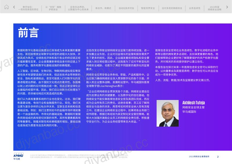The width and height of the screenshot is (232, 164).
Task: Open the 智能世界安全 section
Action: click(148, 8)
